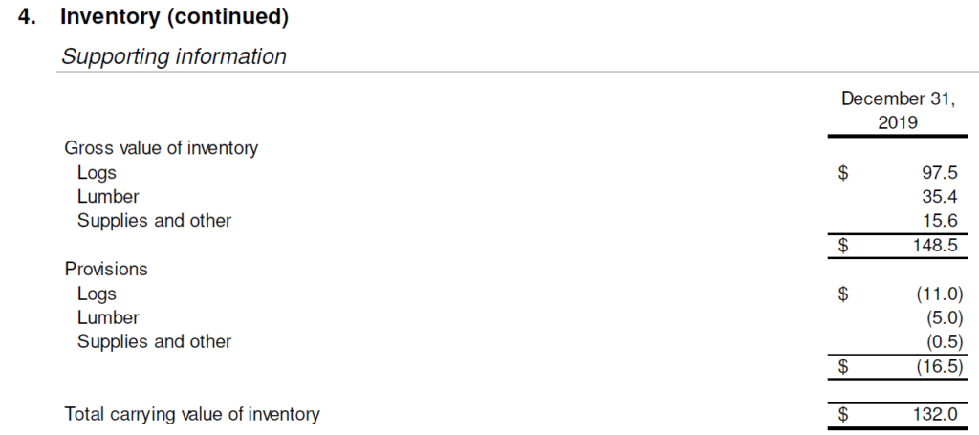Click the Logs row under Gross value
The image size is (979, 435).
[x=97, y=173]
